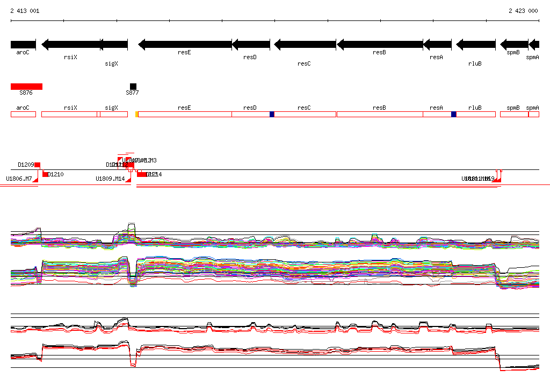The height and width of the screenshot is (384, 550).
Task: Click the resD label above outlined box
Action: (x=250, y=108)
